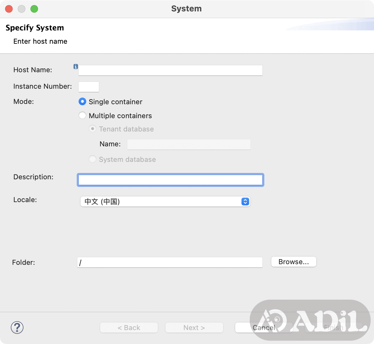Click the tenant database Name field
This screenshot has height=344, width=374.
click(189, 144)
